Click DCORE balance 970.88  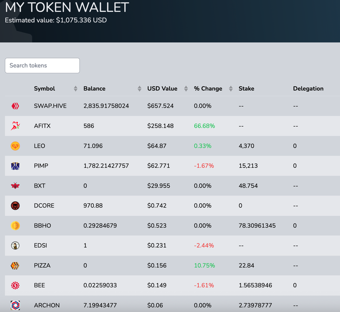pyautogui.click(x=93, y=205)
